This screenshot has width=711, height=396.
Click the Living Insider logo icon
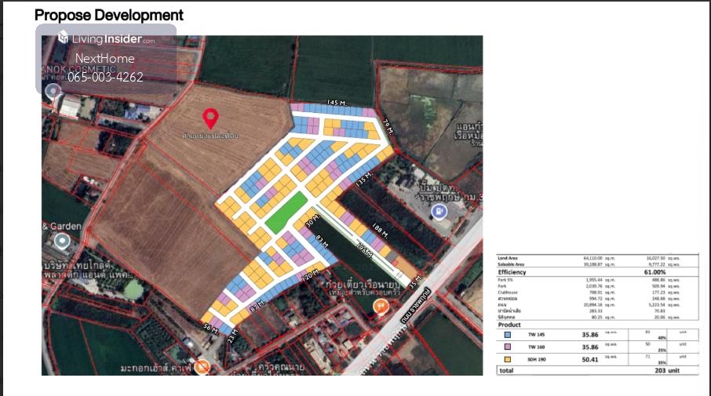[63, 38]
